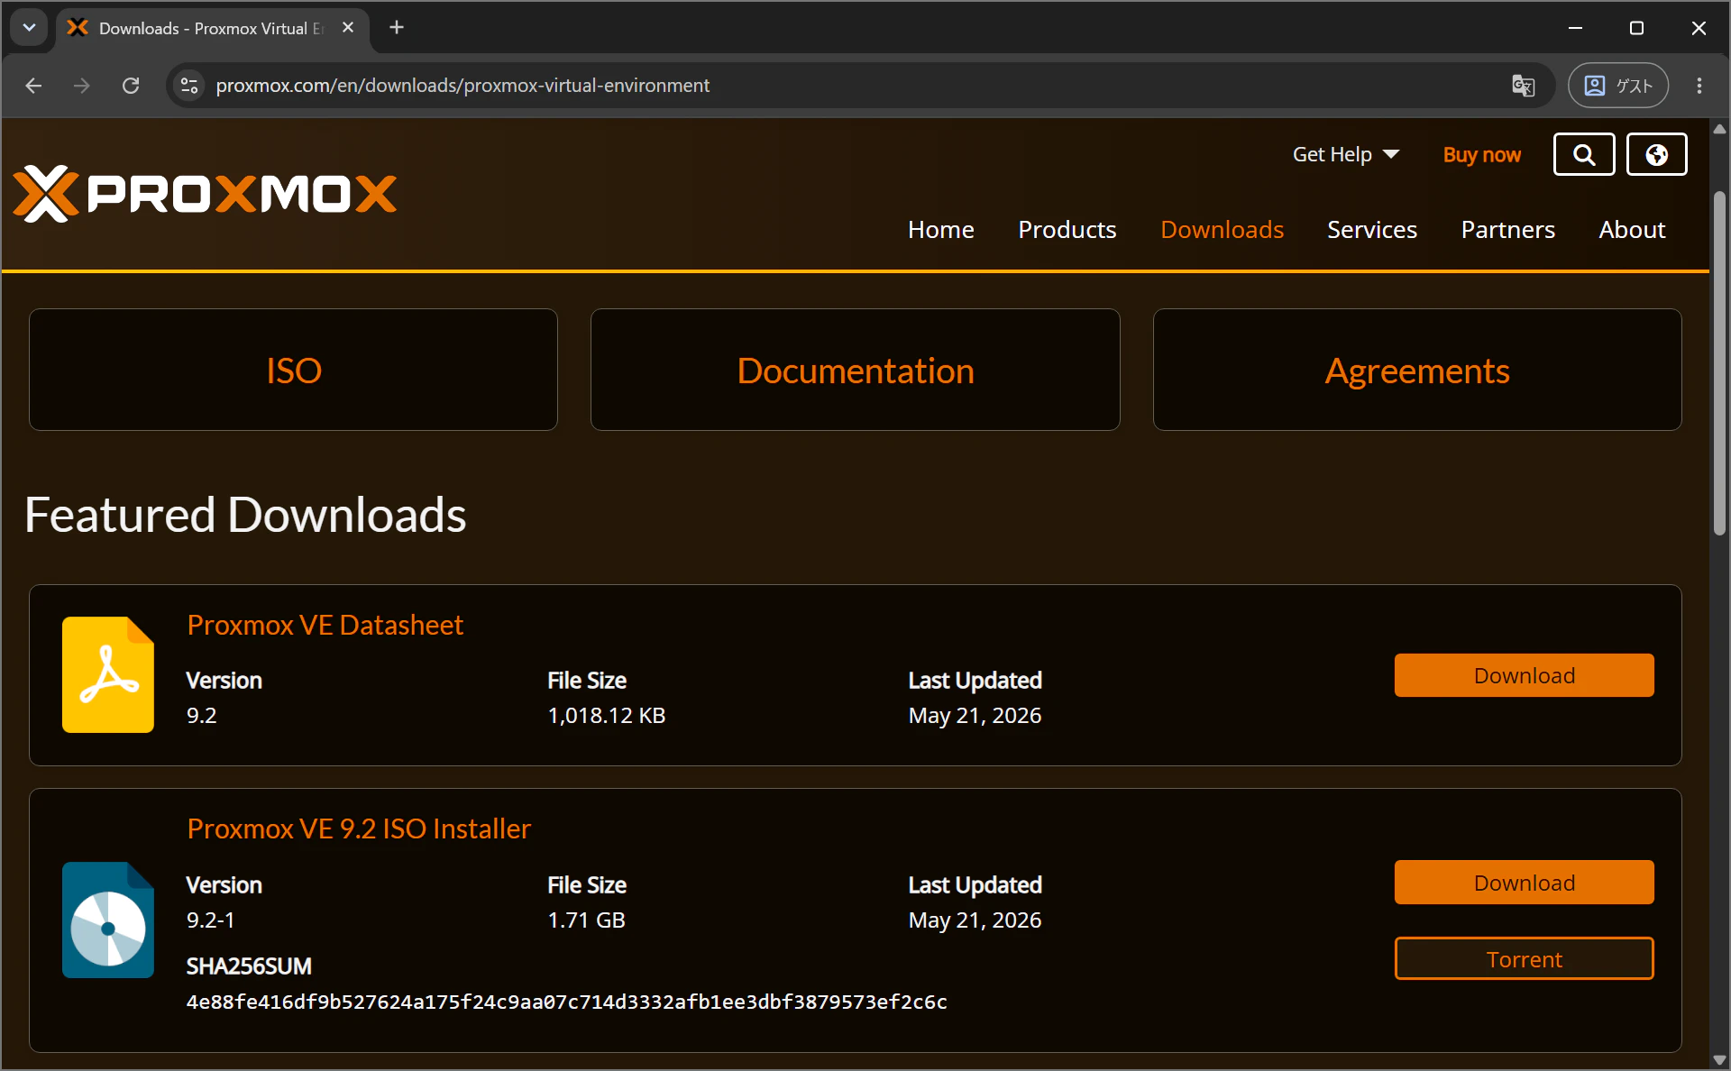Viewport: 1731px width, 1071px height.
Task: Switch to the Documentation category tile
Action: point(855,370)
